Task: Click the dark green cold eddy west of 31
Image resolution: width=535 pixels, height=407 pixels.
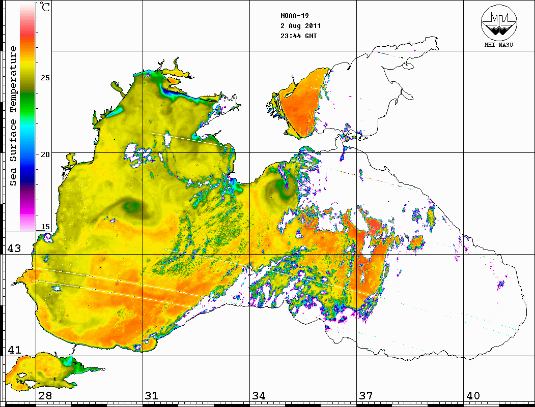Action: coord(131,207)
